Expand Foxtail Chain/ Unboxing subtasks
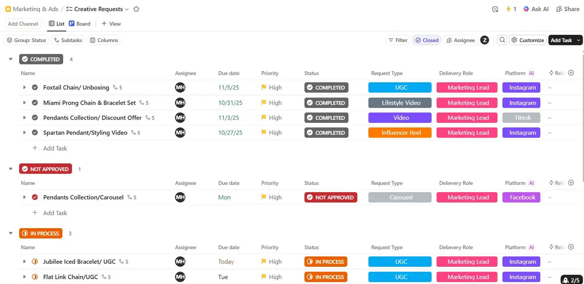 coord(24,87)
